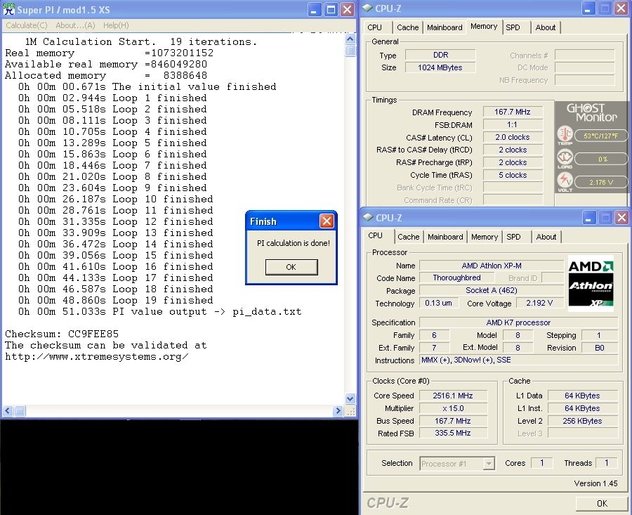Viewport: 632px width, 515px height.
Task: Click Super PI vertical scrollbar up arrow
Action: (350, 39)
